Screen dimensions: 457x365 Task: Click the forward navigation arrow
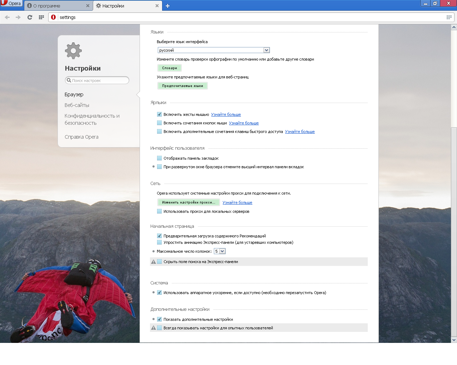pyautogui.click(x=18, y=17)
